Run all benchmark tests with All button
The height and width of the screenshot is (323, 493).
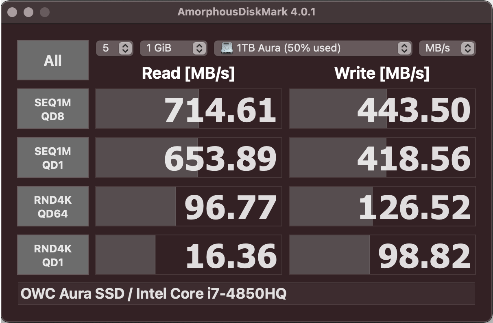point(53,60)
